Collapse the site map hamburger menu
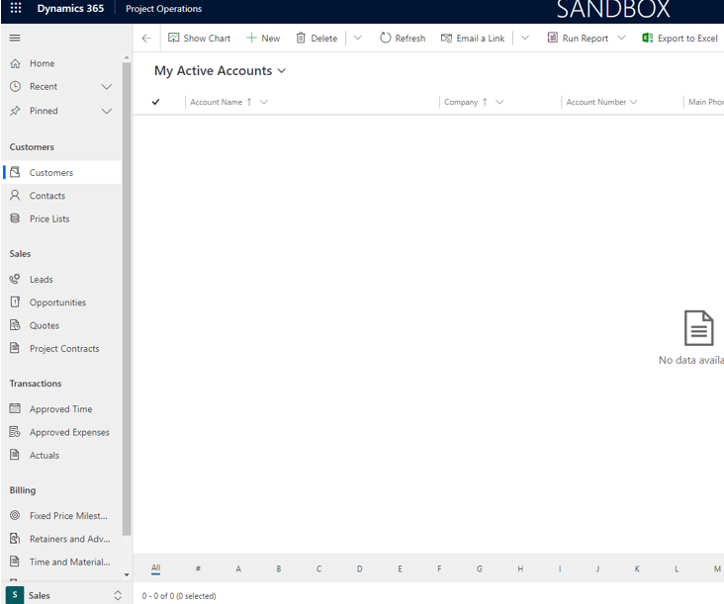 point(15,38)
